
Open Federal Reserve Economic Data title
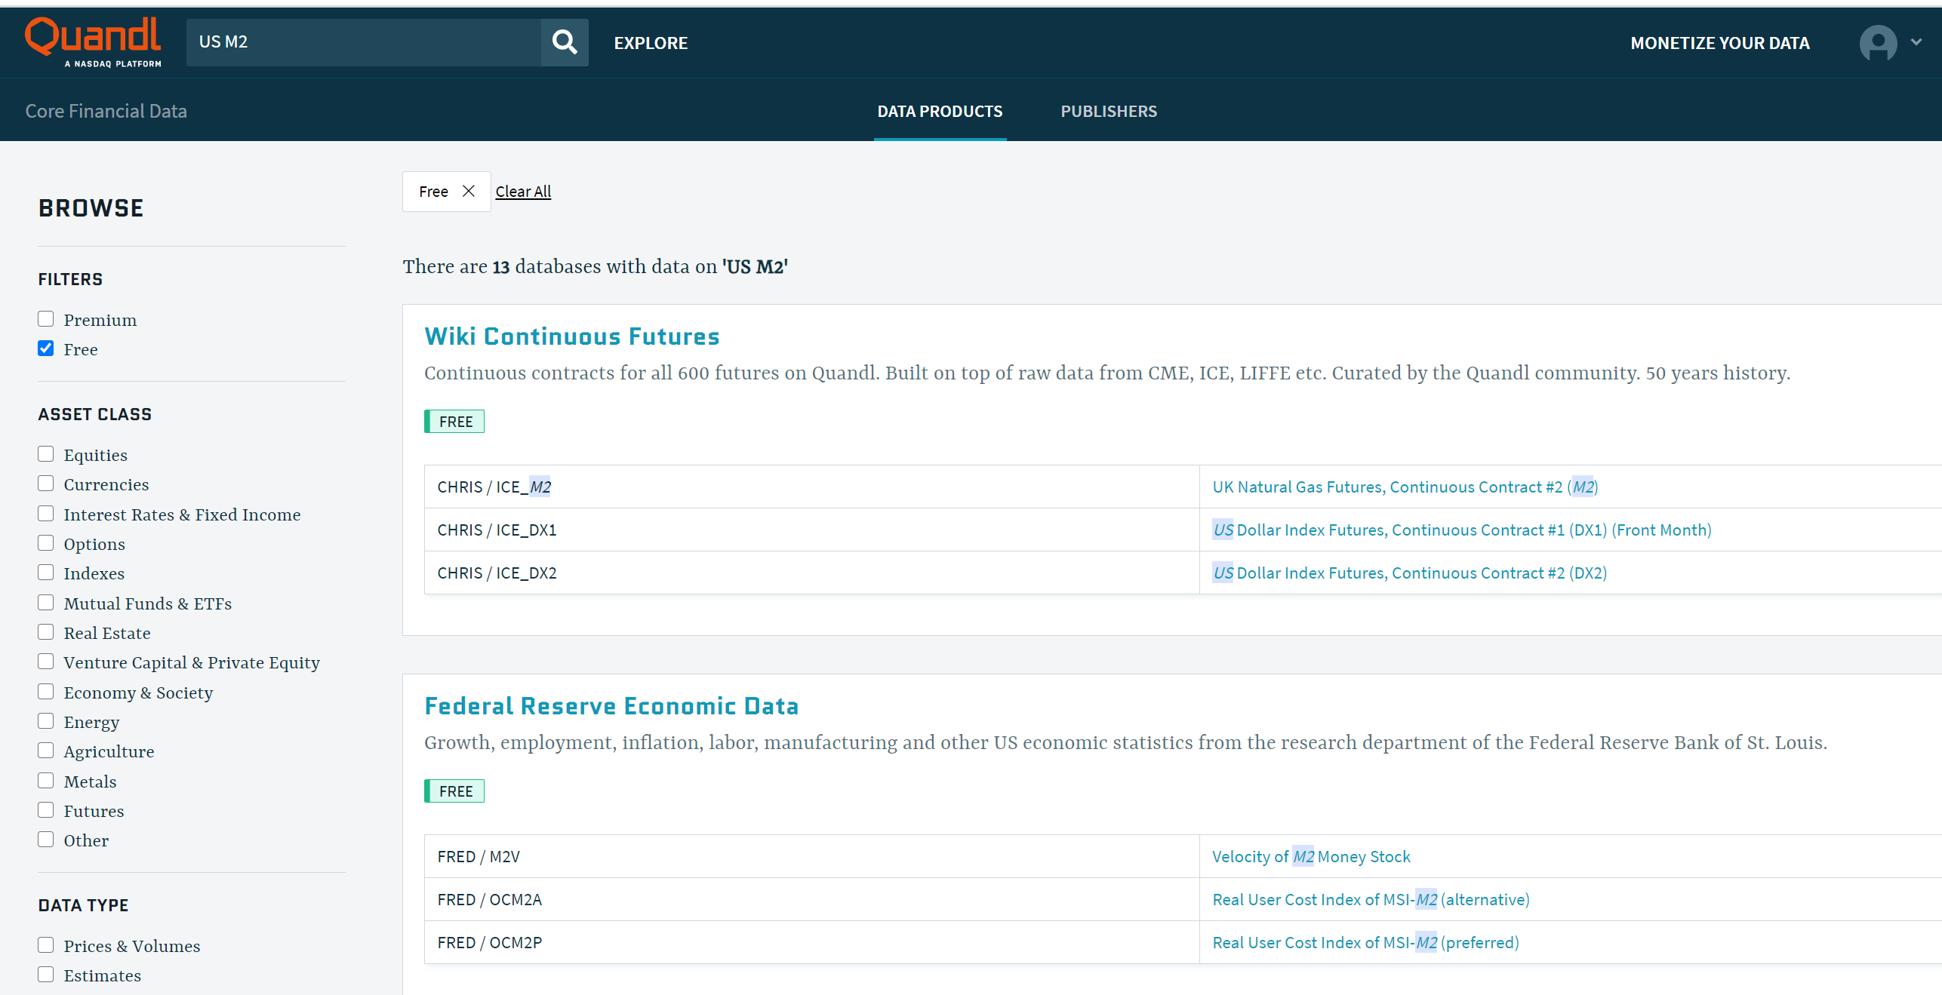(611, 706)
